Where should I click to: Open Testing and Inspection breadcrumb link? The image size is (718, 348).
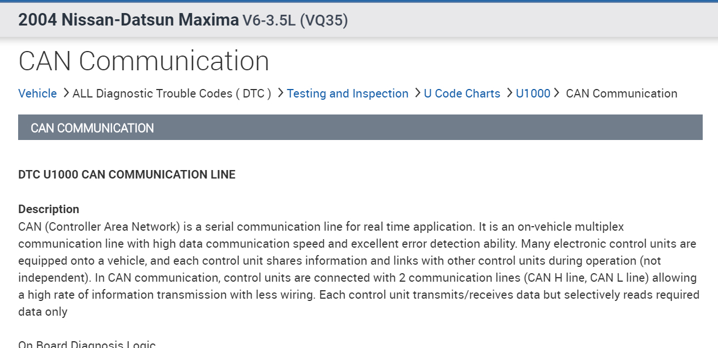(x=347, y=94)
